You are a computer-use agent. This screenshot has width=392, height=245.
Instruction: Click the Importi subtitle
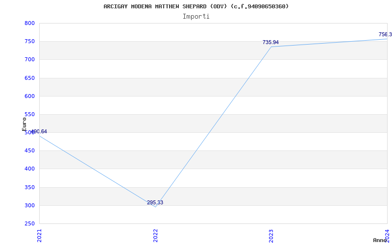[x=196, y=17]
